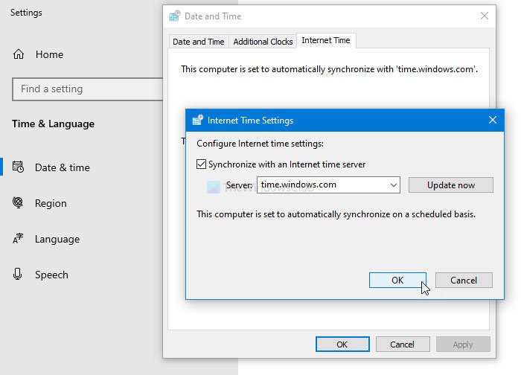Close the Internet Time Settings dialog

492,120
